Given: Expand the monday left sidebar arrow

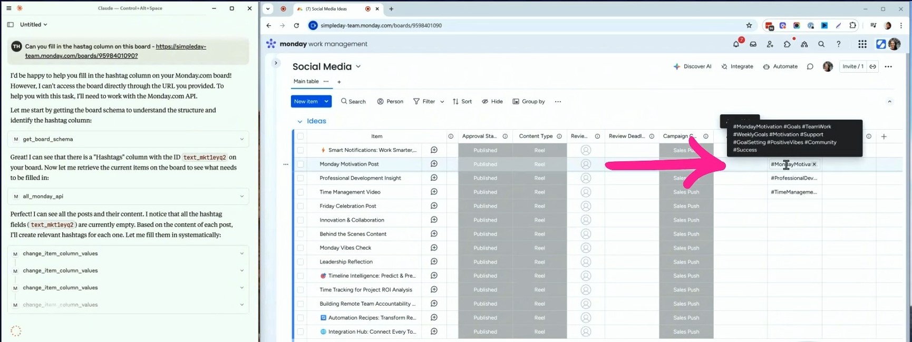Looking at the screenshot, I should [276, 63].
